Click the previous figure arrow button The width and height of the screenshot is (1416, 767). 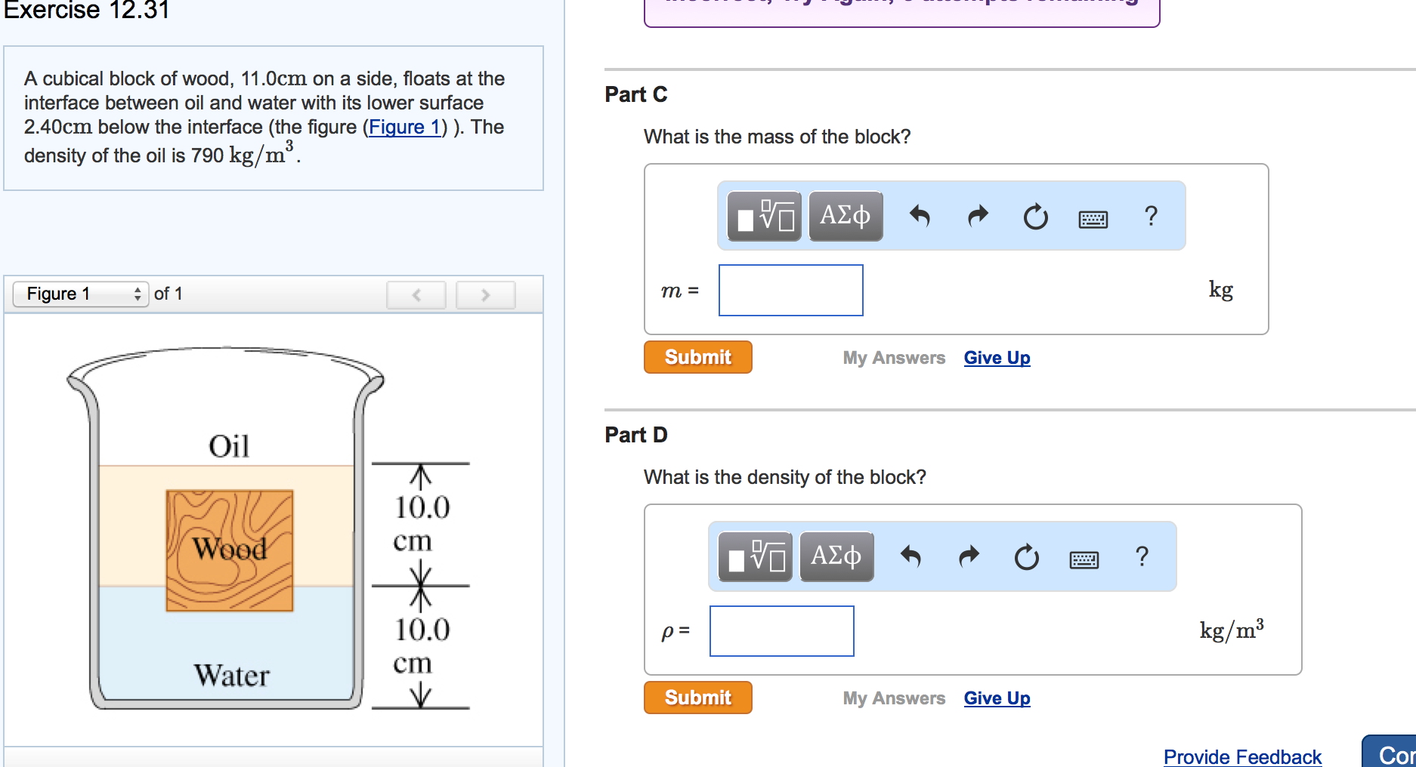click(x=416, y=294)
